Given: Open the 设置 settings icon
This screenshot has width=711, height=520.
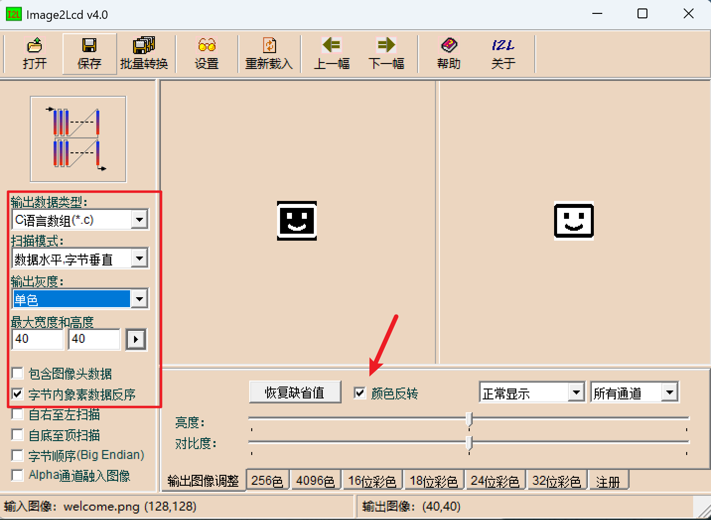Looking at the screenshot, I should tap(206, 53).
